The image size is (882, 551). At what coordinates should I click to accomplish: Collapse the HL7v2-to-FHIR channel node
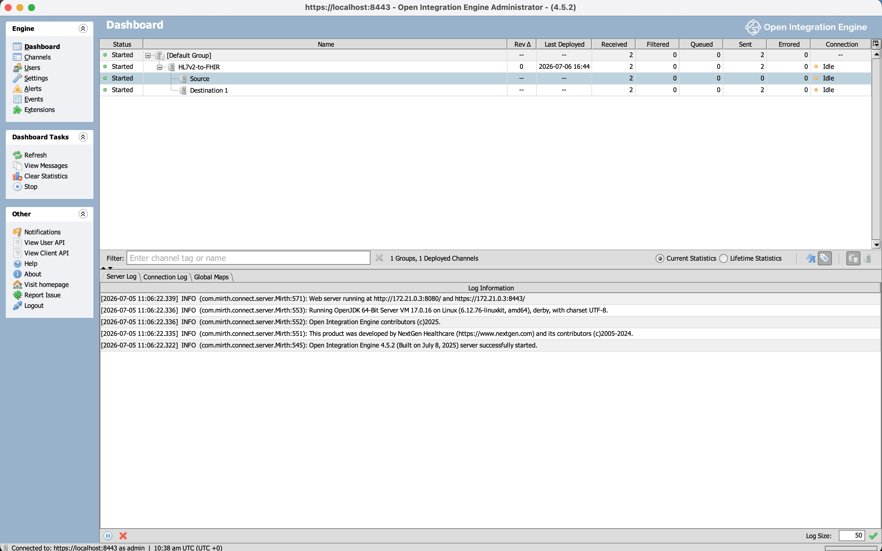click(x=159, y=67)
